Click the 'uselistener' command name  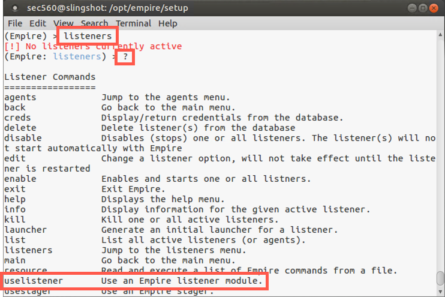tap(34, 281)
